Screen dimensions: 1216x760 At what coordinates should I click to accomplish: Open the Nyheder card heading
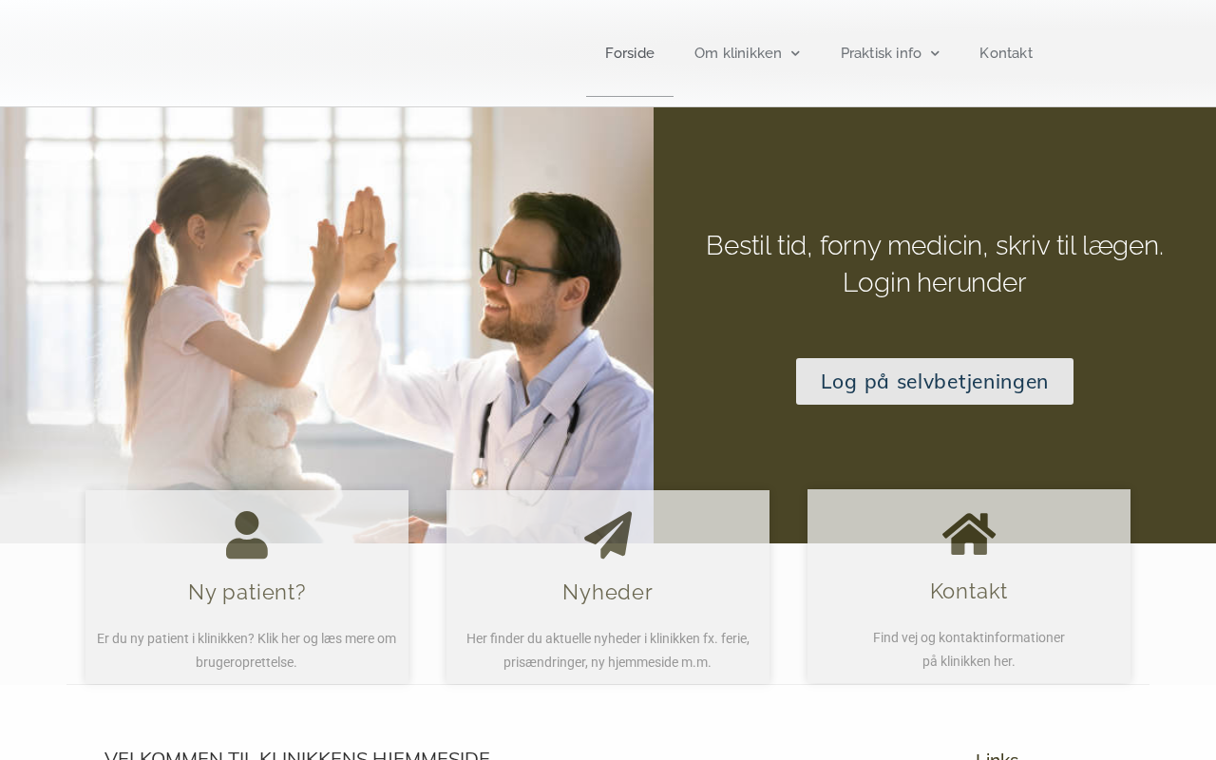pos(608,592)
